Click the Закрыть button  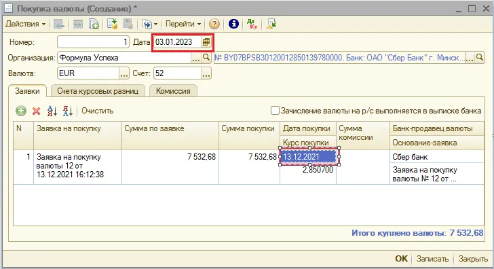(473, 259)
